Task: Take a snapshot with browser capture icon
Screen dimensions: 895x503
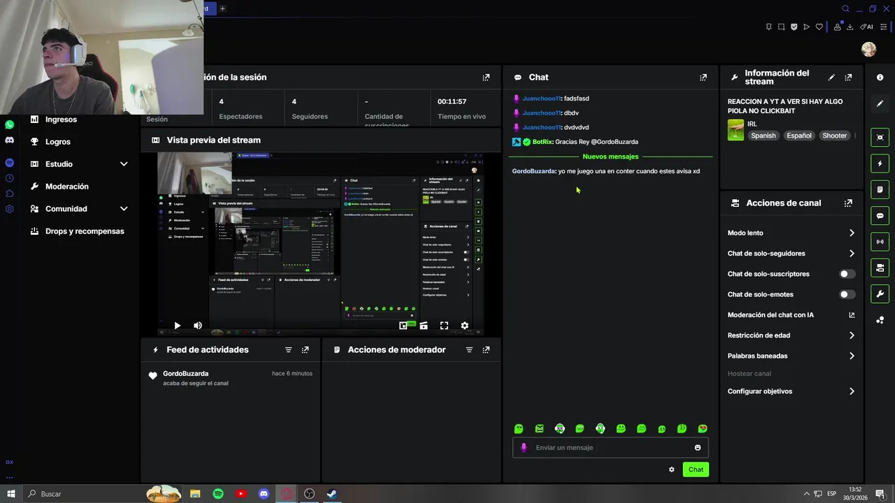Action: click(x=781, y=27)
